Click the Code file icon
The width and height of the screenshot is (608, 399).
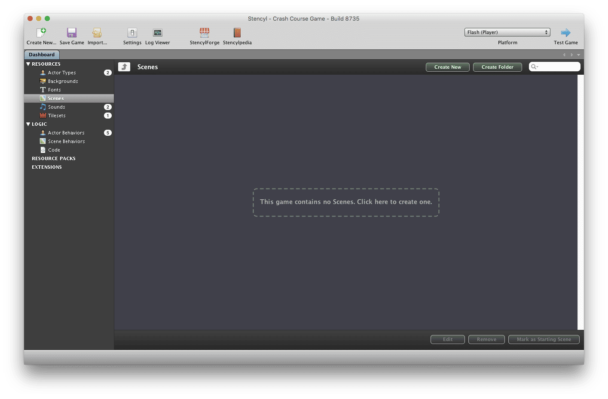(43, 150)
